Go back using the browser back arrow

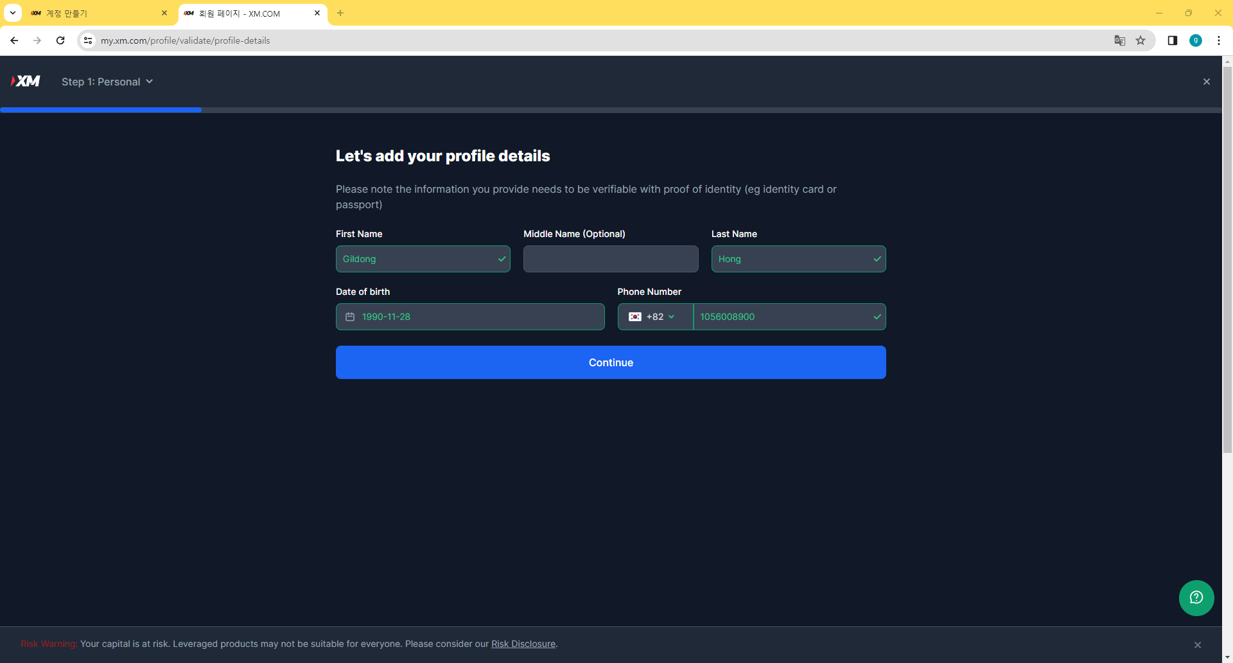(x=14, y=40)
